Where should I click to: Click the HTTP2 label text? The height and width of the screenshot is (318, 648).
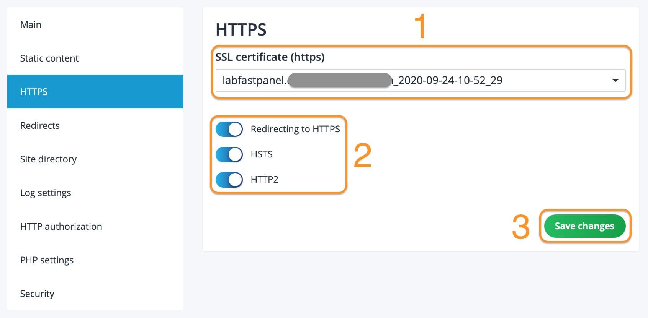tap(264, 180)
